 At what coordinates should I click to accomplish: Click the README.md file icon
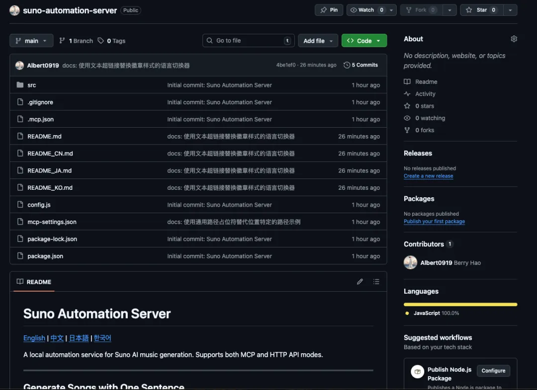20,136
